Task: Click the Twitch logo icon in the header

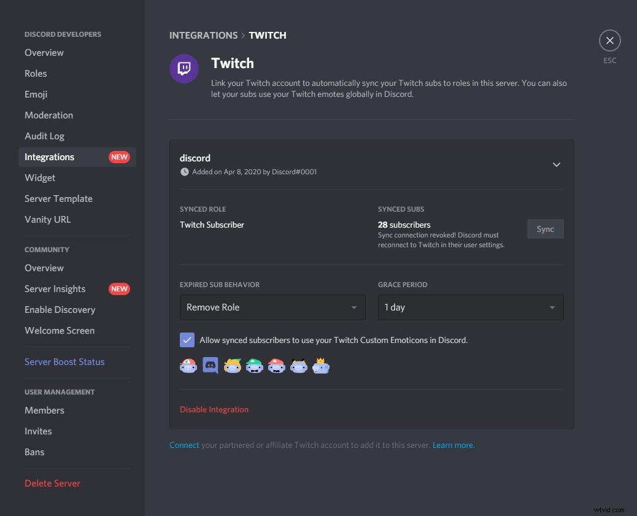Action: tap(183, 67)
